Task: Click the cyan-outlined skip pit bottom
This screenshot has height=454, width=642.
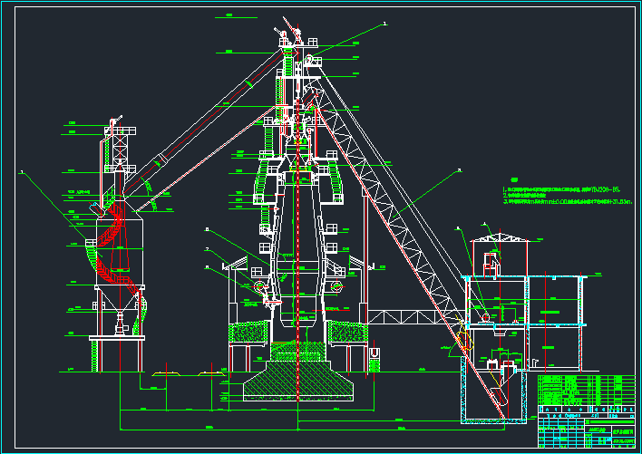Action: tap(494, 420)
